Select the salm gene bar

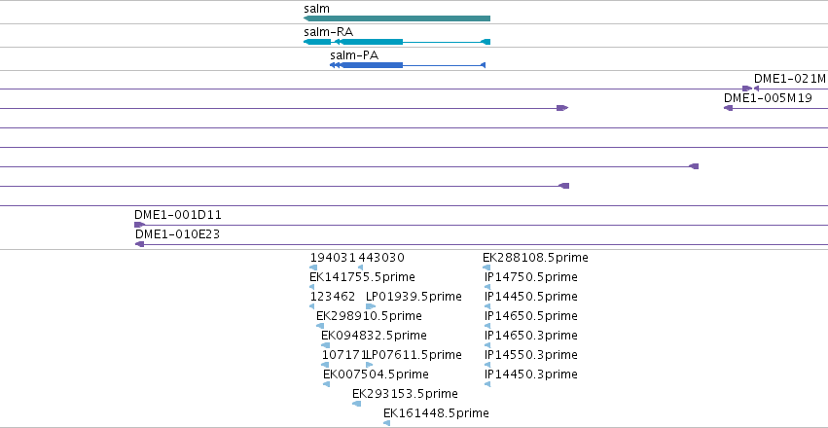[397, 18]
